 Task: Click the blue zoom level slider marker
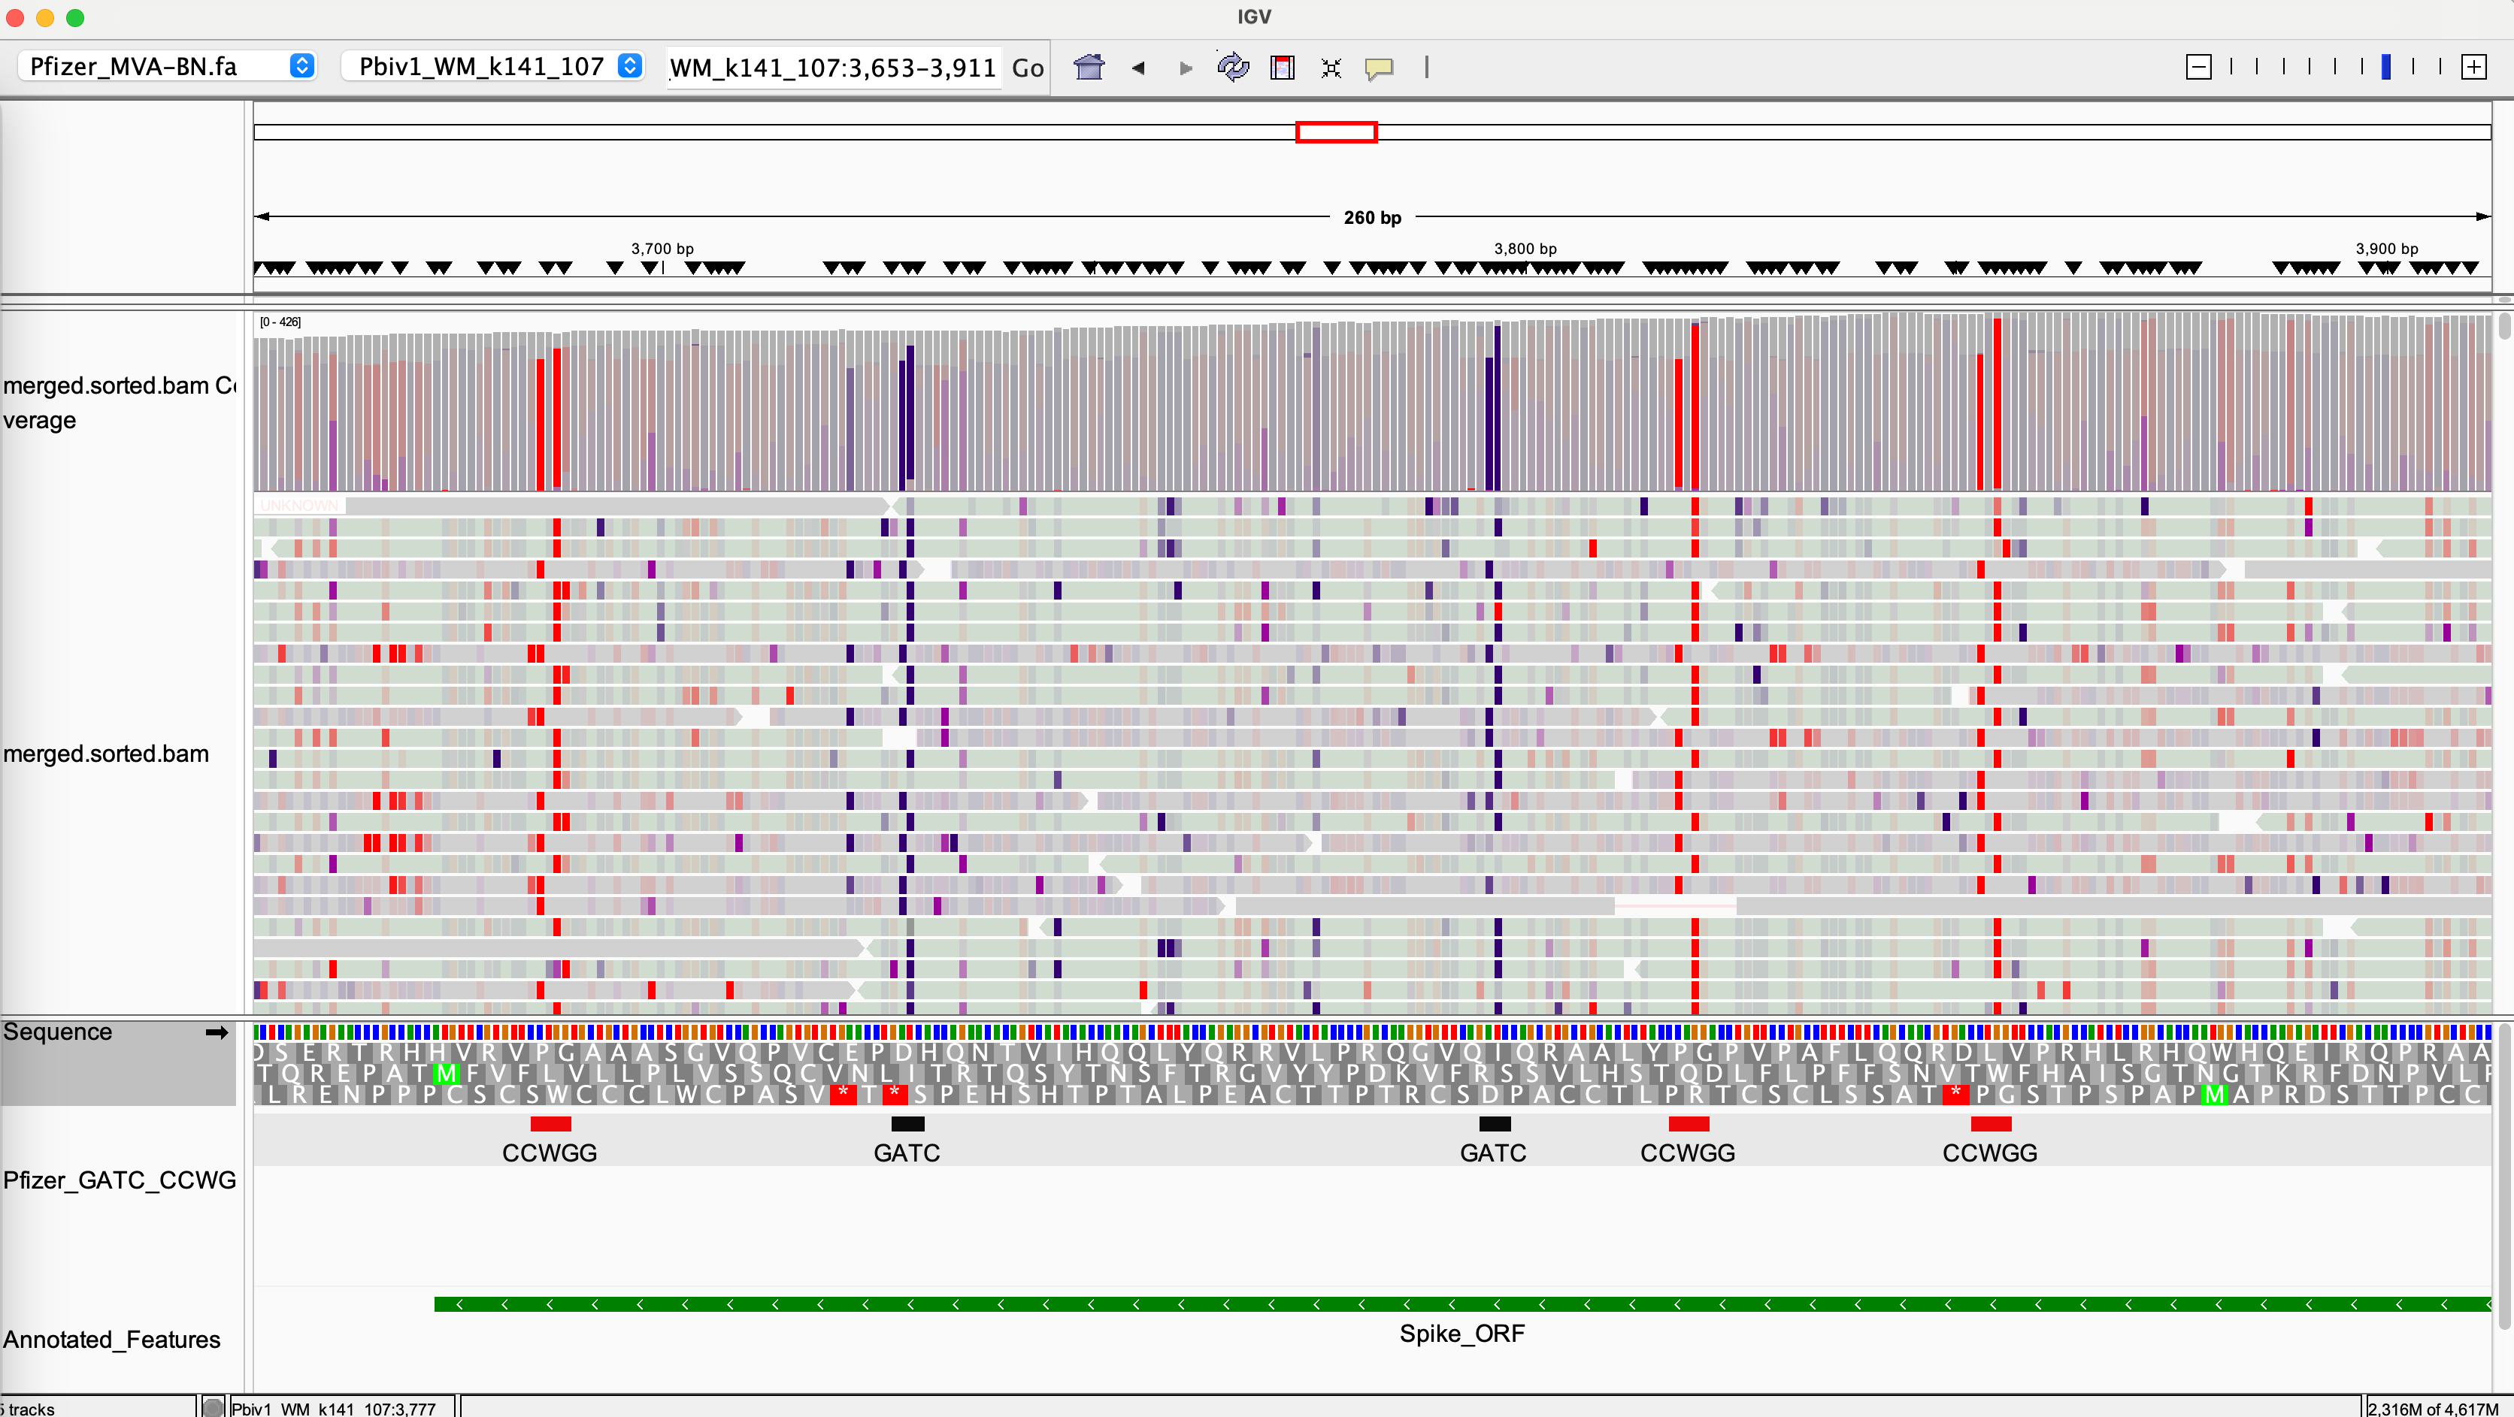[2385, 68]
